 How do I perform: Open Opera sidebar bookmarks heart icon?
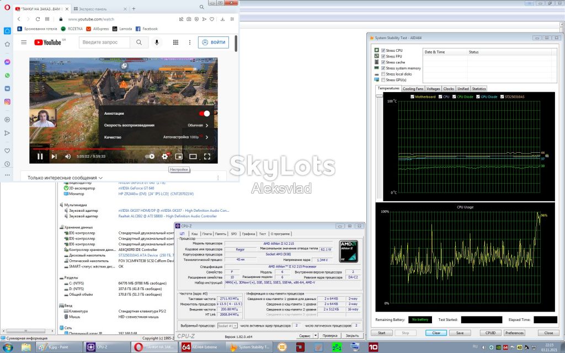(x=7, y=151)
